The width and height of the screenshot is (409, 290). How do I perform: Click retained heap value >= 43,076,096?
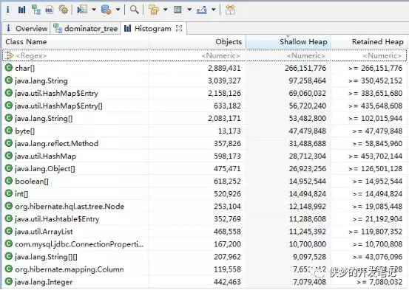[x=377, y=257]
